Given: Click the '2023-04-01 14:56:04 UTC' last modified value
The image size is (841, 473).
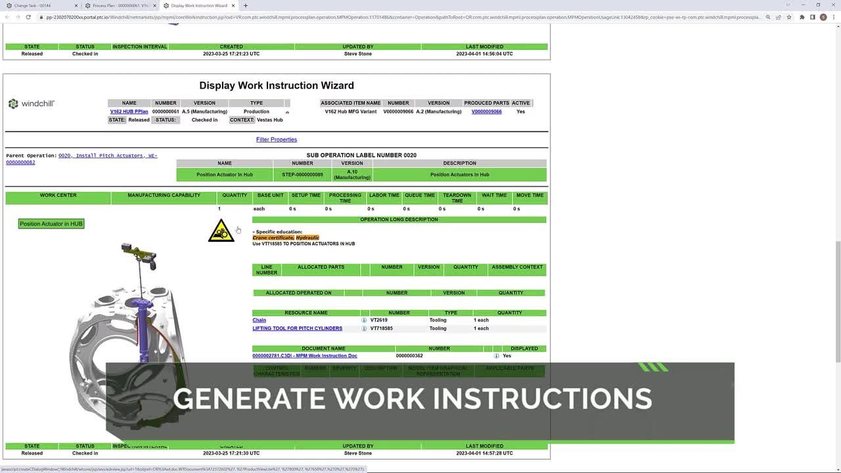Looking at the screenshot, I should 484,54.
